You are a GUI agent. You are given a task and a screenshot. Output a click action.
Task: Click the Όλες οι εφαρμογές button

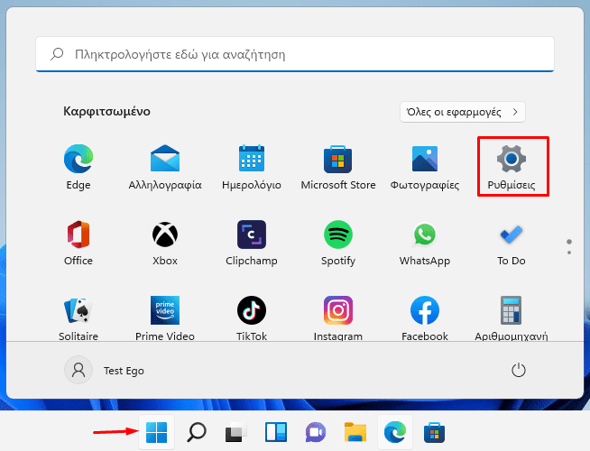pos(463,112)
